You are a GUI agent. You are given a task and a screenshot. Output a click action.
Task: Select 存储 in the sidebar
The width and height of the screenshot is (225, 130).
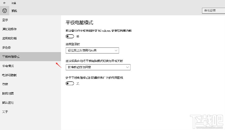click(x=30, y=84)
